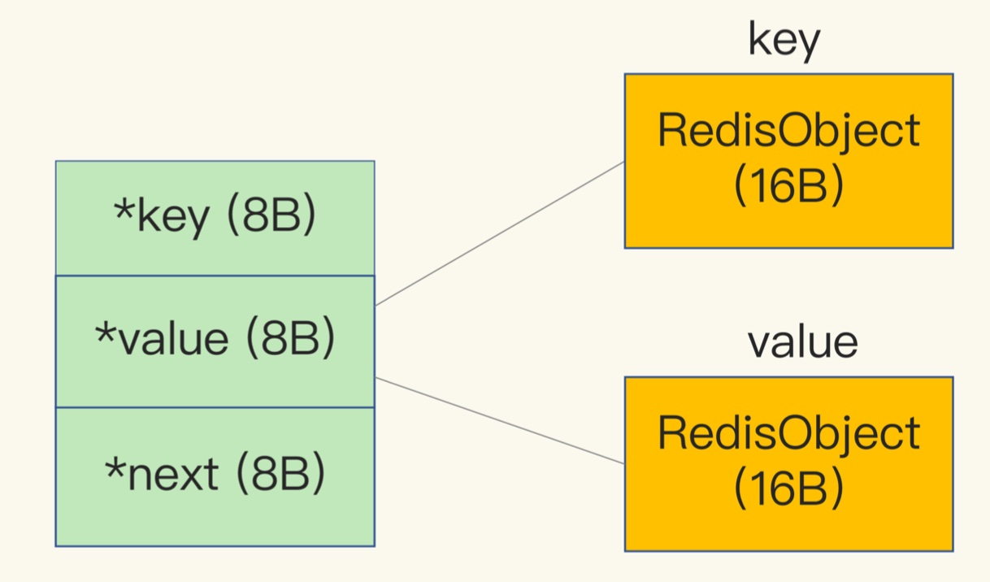Screen dimensions: 990x582
Task: Click the "*value" pointer text
Action: click(x=162, y=340)
